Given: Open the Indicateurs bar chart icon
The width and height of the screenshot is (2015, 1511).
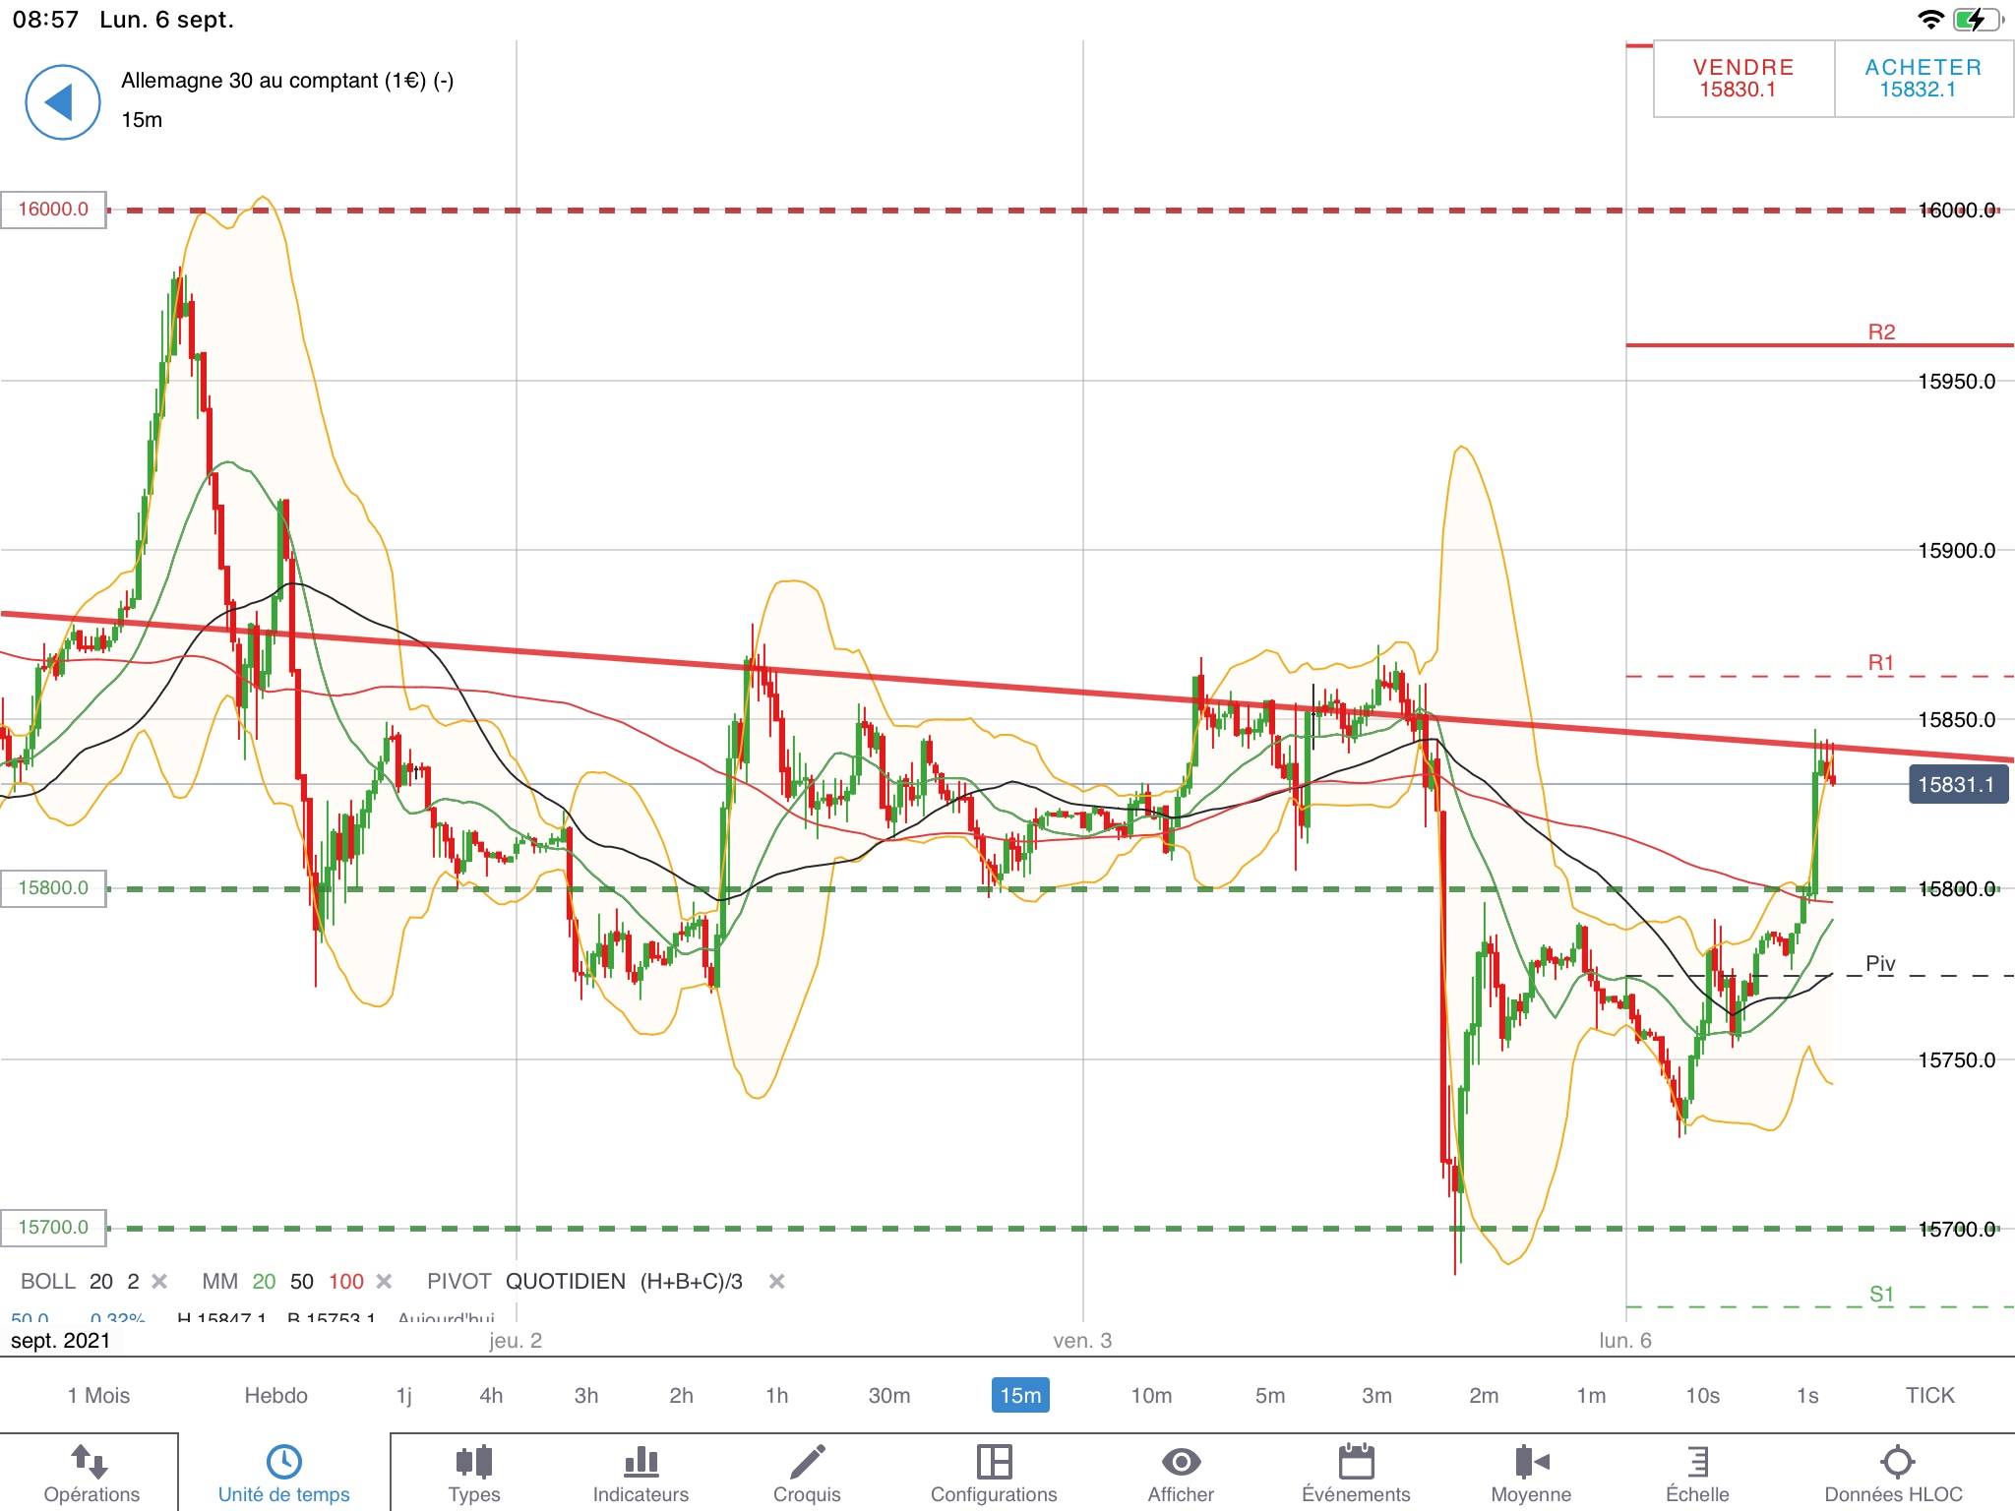Looking at the screenshot, I should (x=641, y=1462).
